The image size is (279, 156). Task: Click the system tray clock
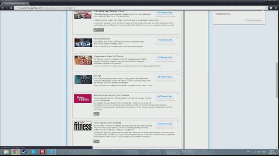coord(272,152)
